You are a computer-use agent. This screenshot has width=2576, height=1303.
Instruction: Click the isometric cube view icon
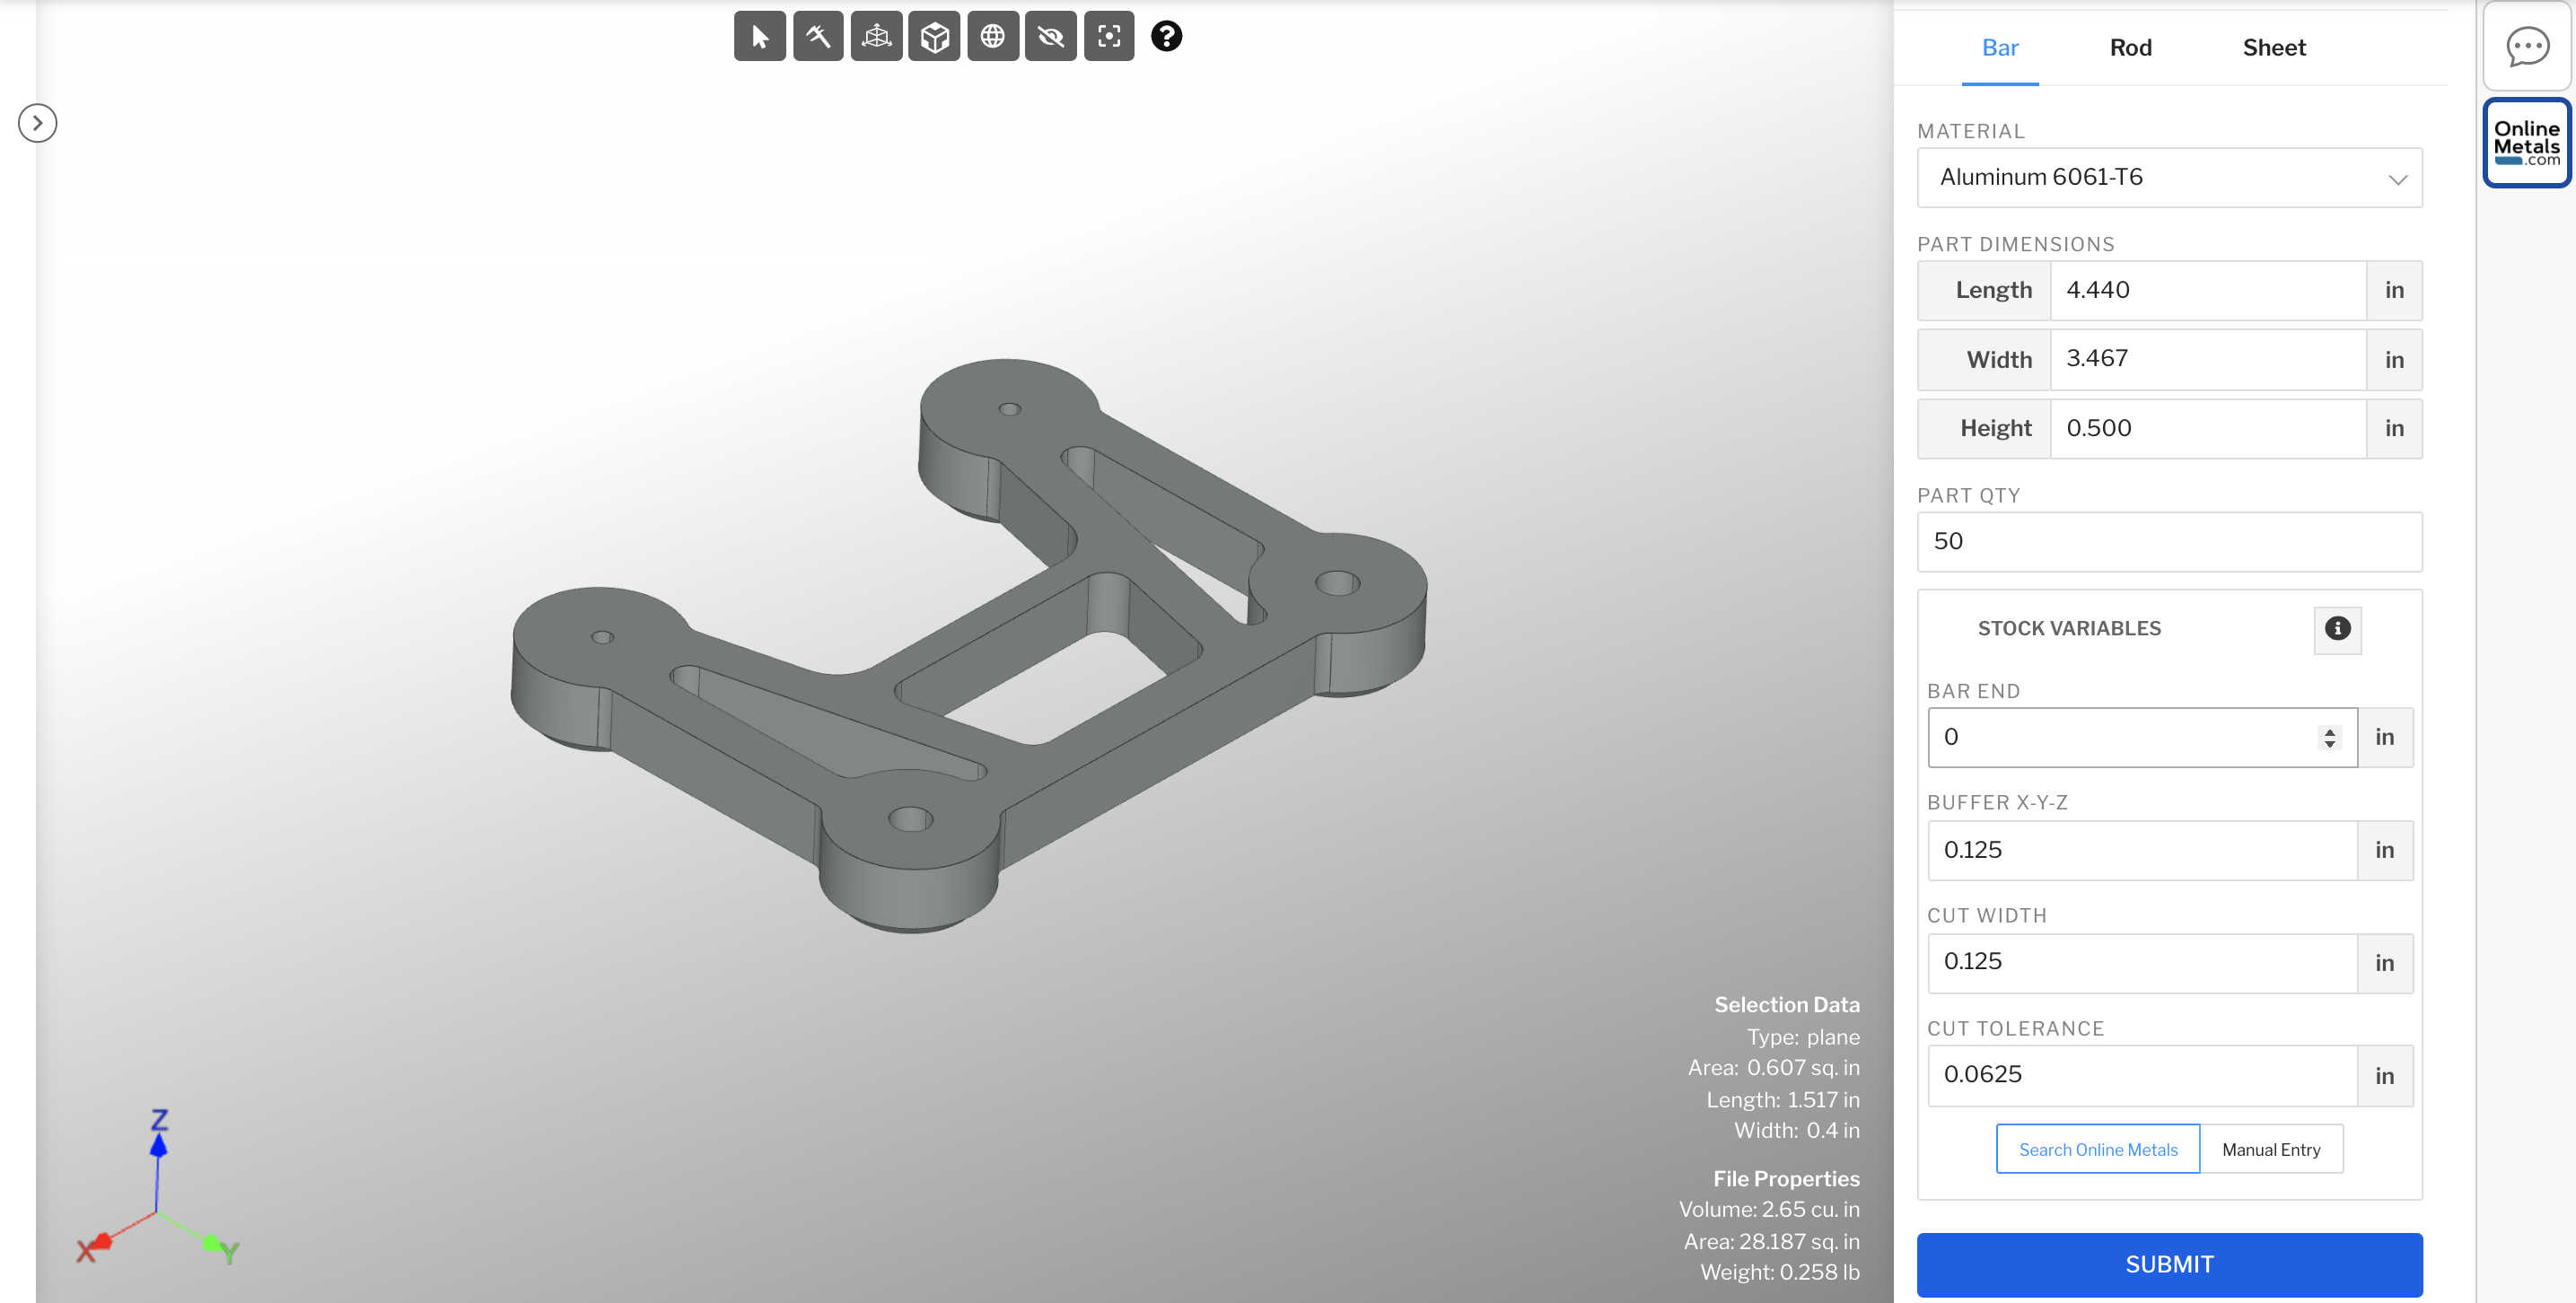[933, 35]
